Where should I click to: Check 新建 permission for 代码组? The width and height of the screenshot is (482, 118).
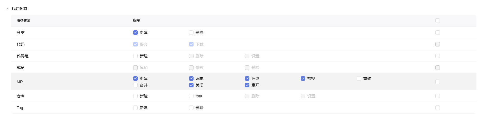click(135, 56)
